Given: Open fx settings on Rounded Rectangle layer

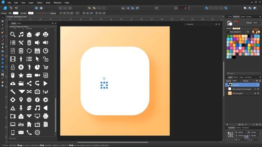Looking at the screenshot, I should click(255, 89).
